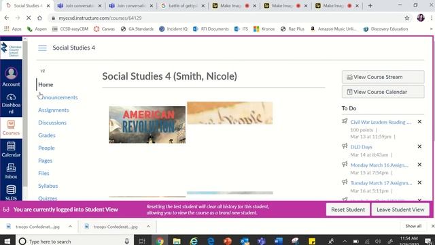435x245 pixels.
Task: Open Pages in course navigation
Action: [46, 161]
